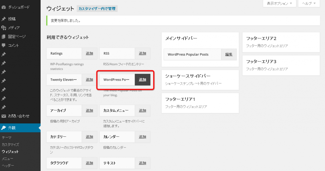
Task: Expand the フッターエリア2 widget area
Action: pos(281,38)
